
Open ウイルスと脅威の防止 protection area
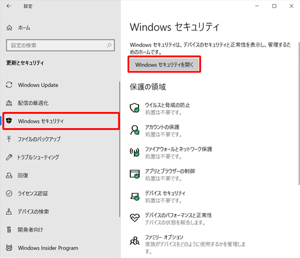point(167,105)
